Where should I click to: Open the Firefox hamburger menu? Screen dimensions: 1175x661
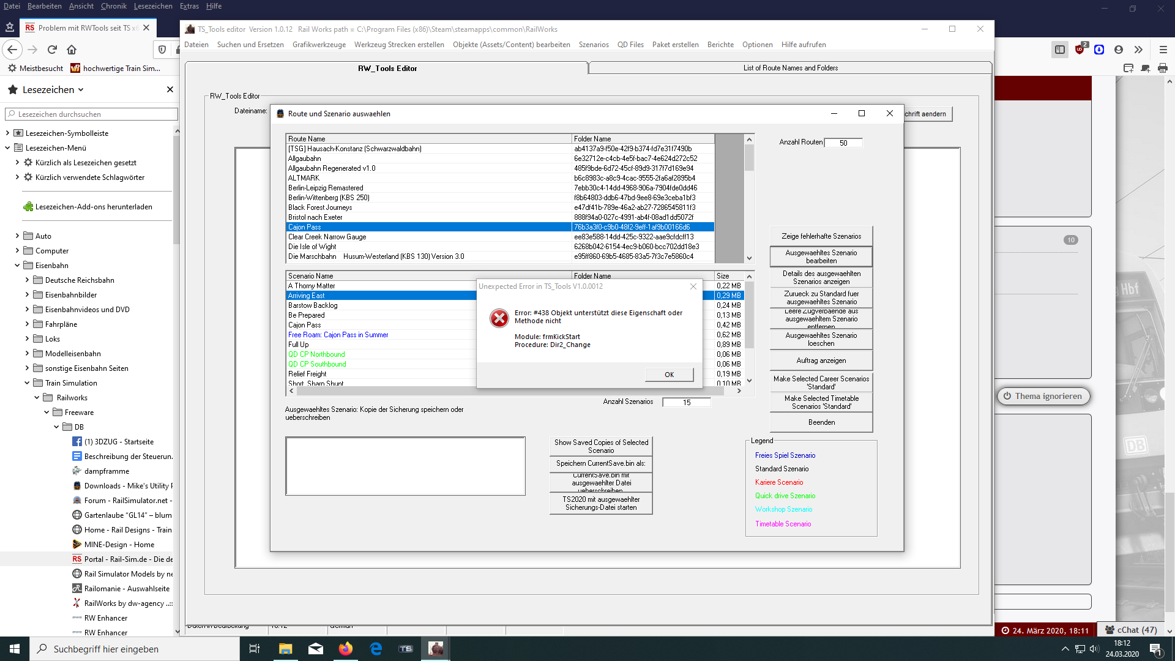click(1163, 50)
